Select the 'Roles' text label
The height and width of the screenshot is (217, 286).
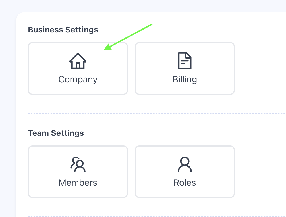click(185, 183)
